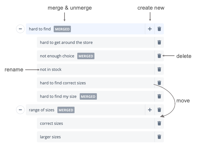Rename the 'not in stock' label
This screenshot has width=198, height=144.
click(x=51, y=69)
